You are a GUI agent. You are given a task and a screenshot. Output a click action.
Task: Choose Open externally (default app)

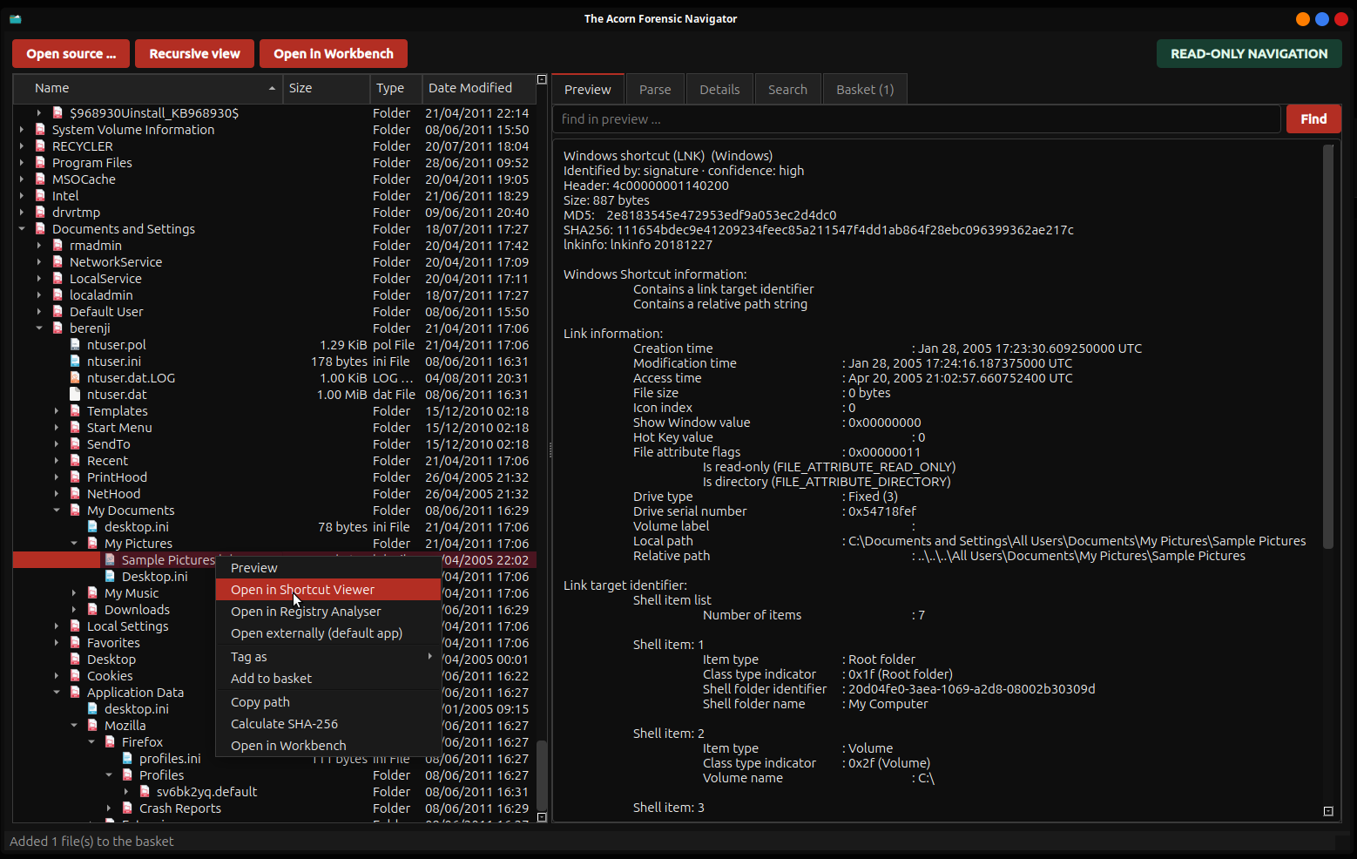tap(327, 633)
